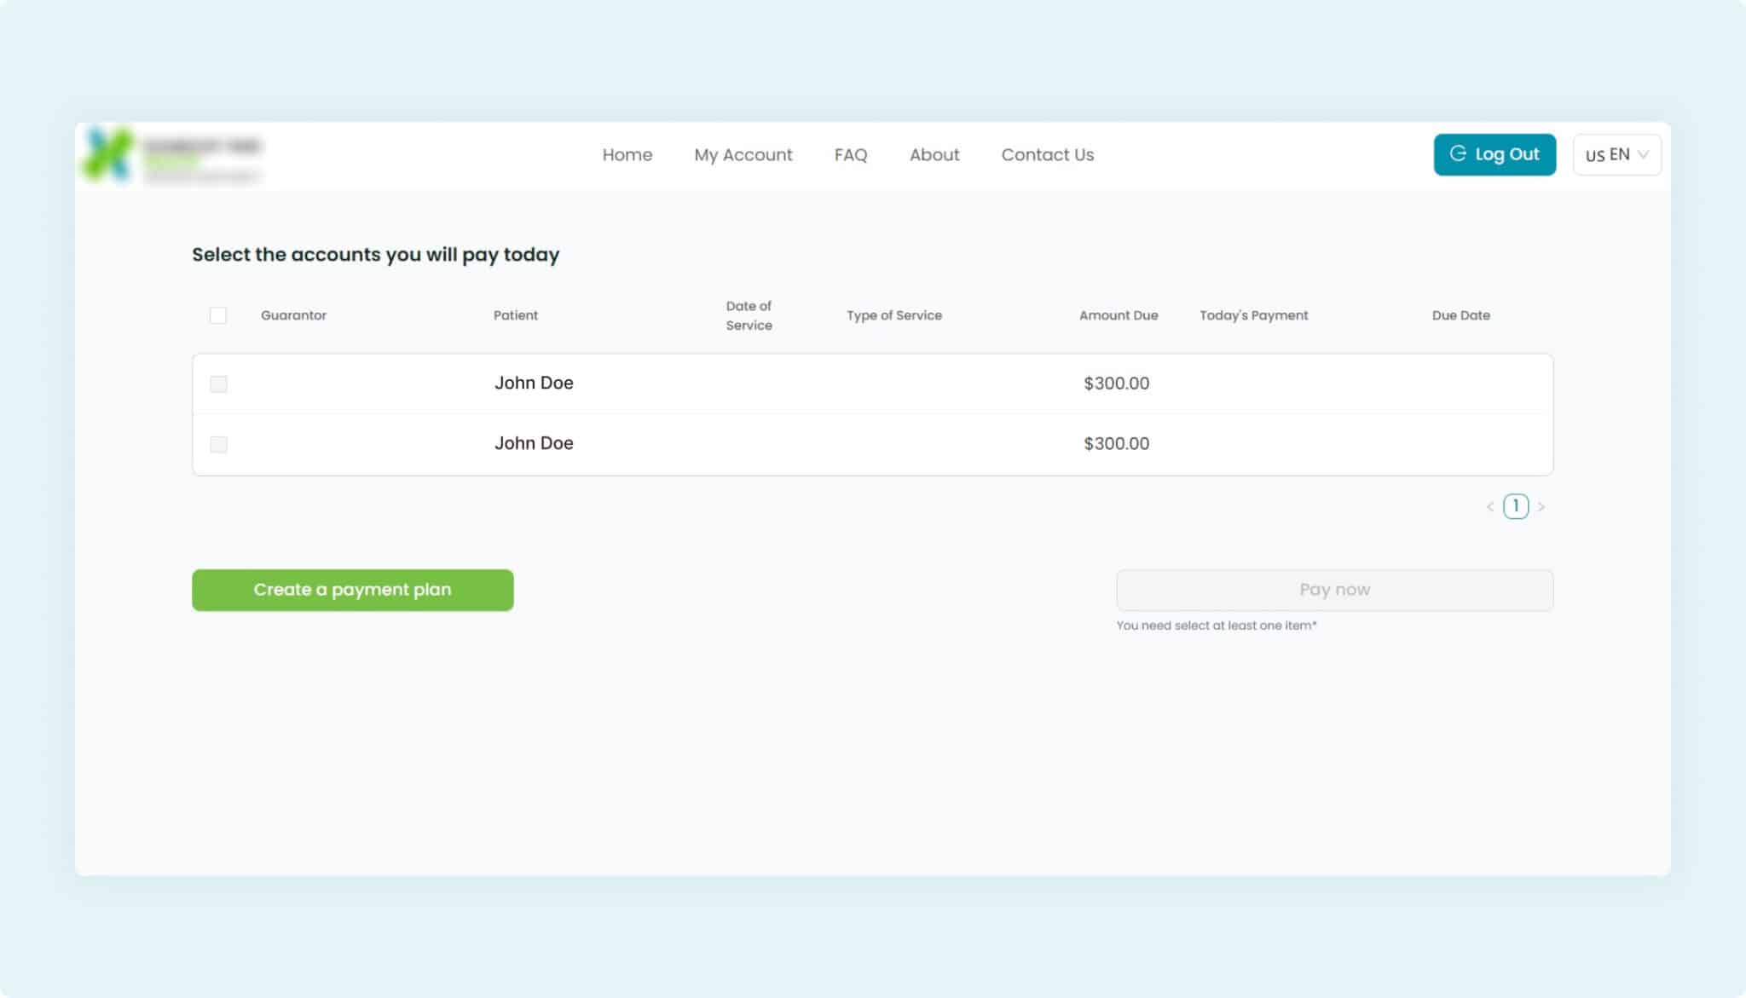
Task: Click the next page navigation arrow
Action: click(x=1541, y=505)
